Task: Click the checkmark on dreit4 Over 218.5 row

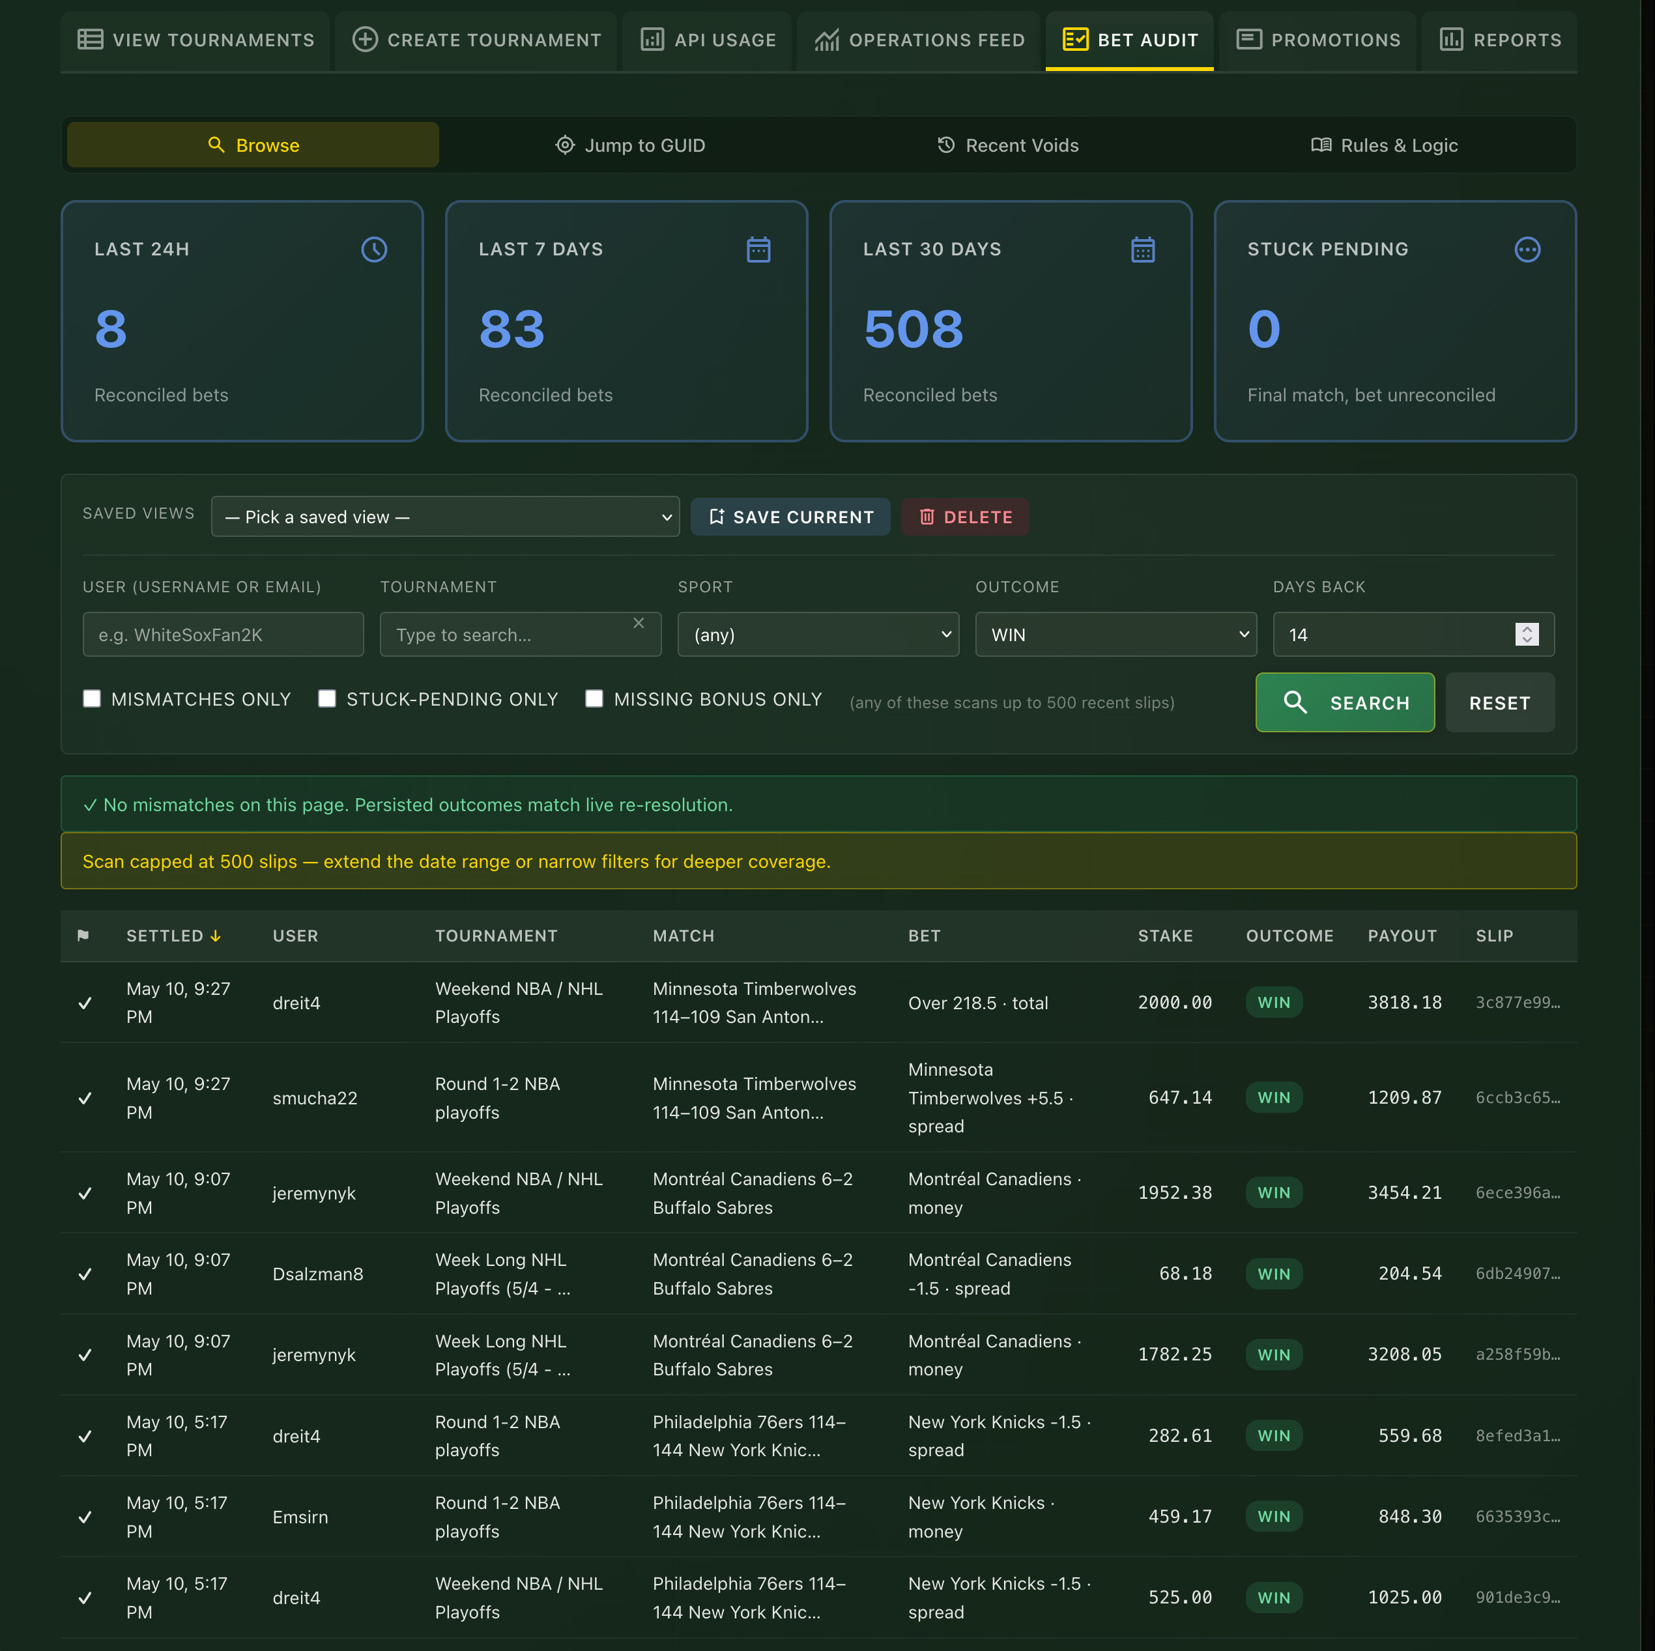Action: (x=85, y=1003)
